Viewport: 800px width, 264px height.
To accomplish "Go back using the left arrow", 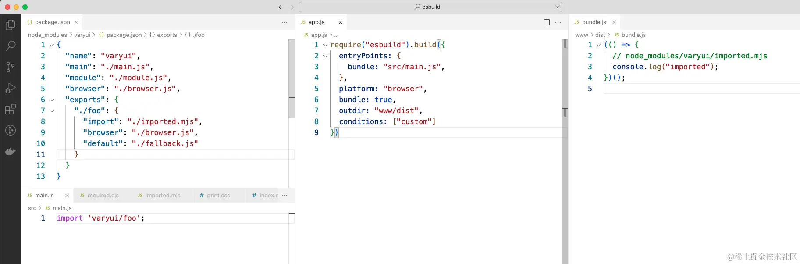I will click(281, 7).
